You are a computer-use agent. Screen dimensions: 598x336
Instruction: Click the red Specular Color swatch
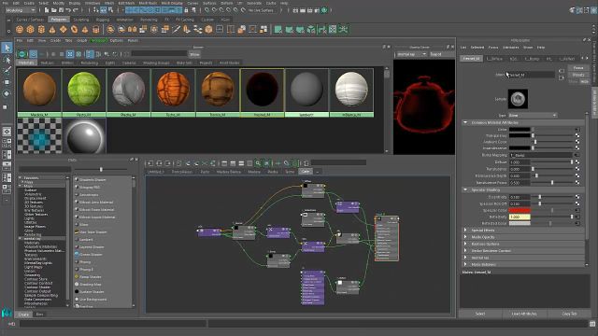[x=520, y=210]
